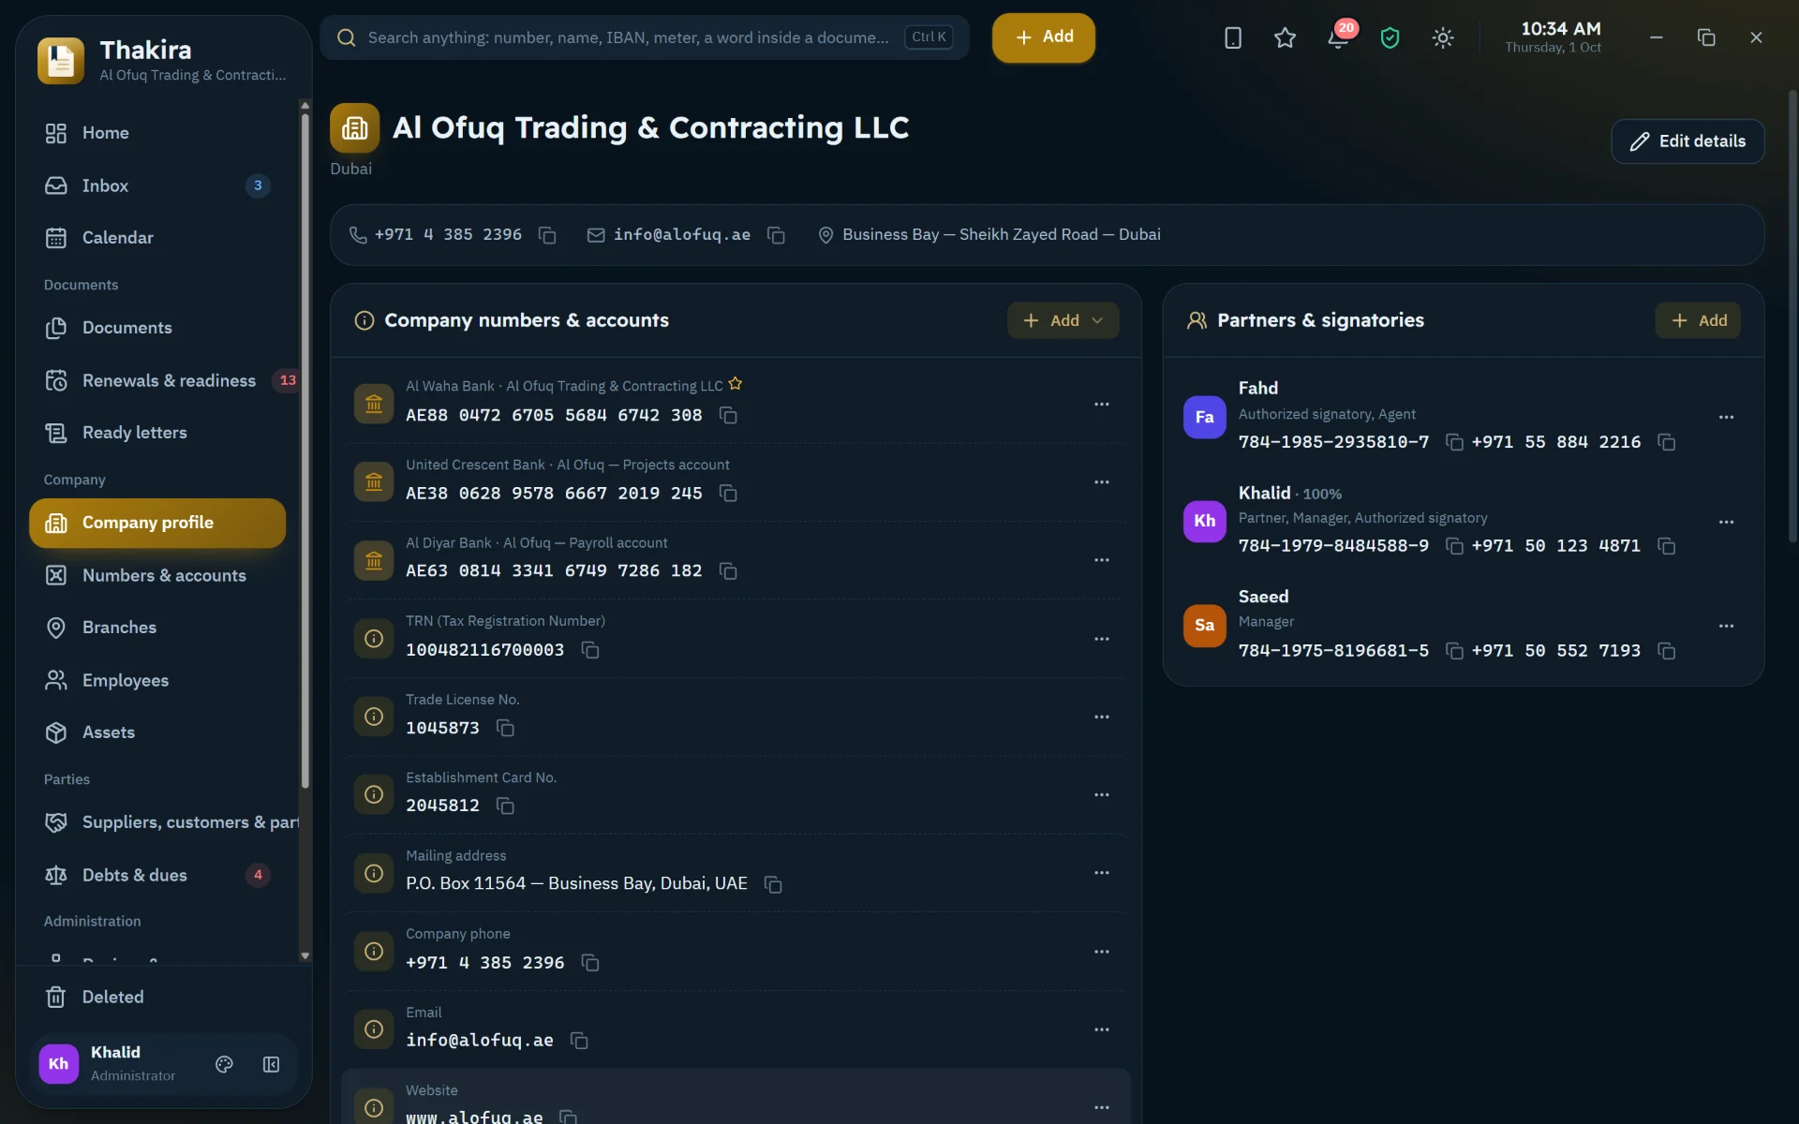Screen dimensions: 1799x1124
Task: Toggle favorite star on Al Waha Bank account
Action: pos(736,384)
